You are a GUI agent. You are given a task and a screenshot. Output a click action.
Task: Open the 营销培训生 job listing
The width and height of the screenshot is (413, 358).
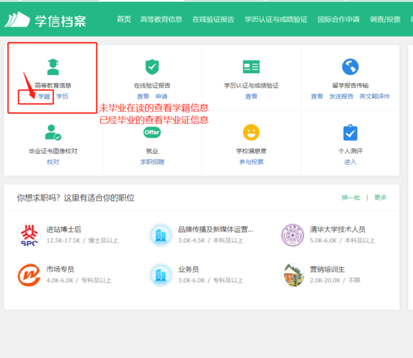pos(327,269)
